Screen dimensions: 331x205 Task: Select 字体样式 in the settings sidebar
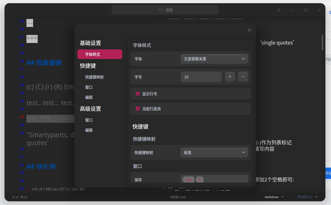100,54
